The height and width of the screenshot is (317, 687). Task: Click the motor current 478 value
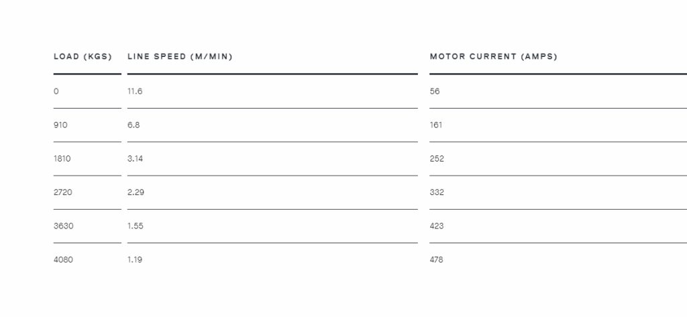coord(436,259)
